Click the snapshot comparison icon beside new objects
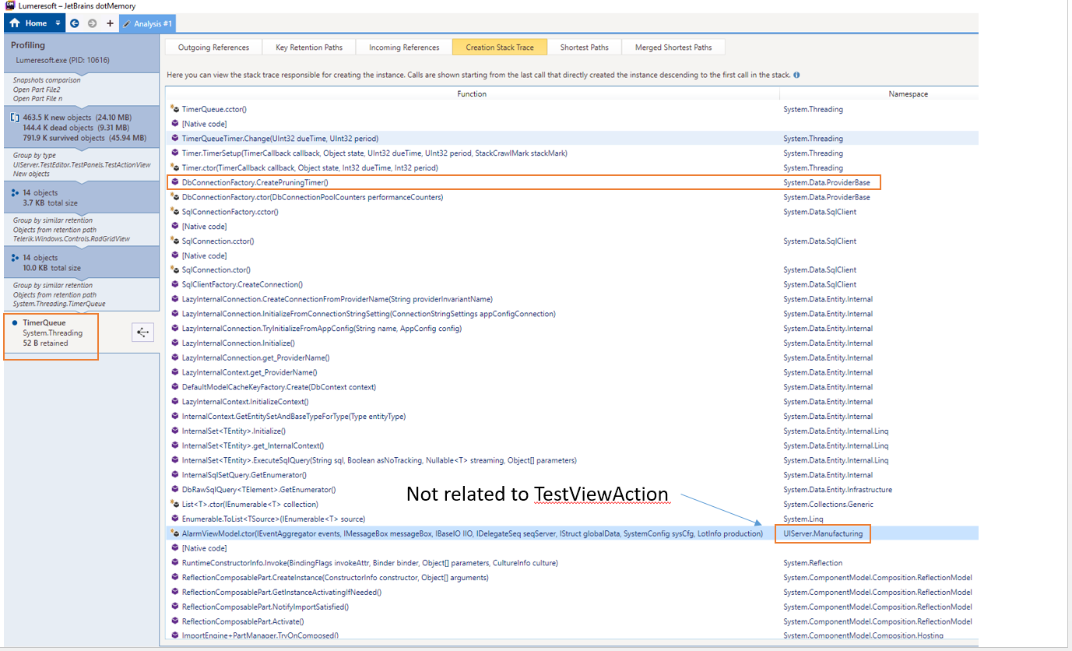Image resolution: width=1072 pixels, height=651 pixels. click(x=15, y=118)
